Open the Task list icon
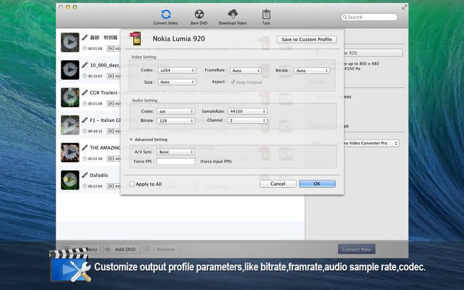Screen dimensions: 464x290 [266, 15]
